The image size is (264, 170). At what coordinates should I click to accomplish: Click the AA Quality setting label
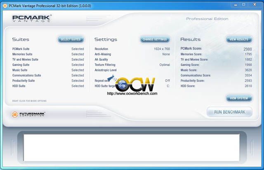tap(101, 60)
